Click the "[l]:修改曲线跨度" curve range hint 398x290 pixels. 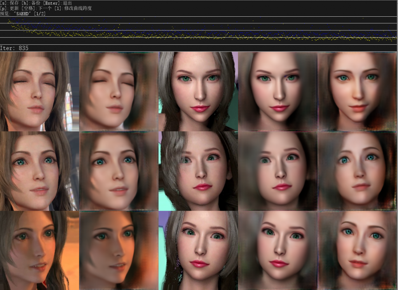(73, 8)
